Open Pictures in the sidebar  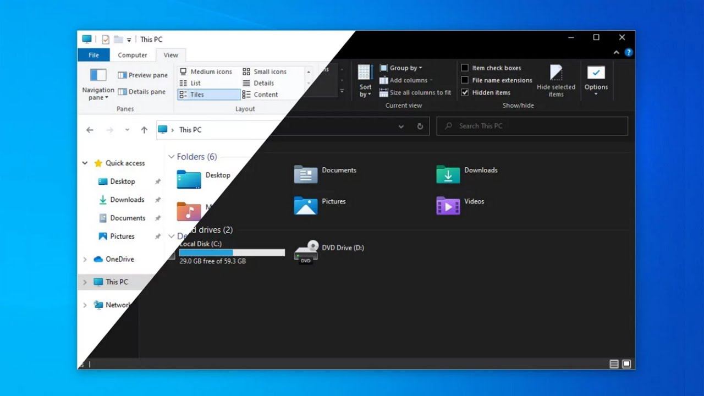pyautogui.click(x=122, y=237)
